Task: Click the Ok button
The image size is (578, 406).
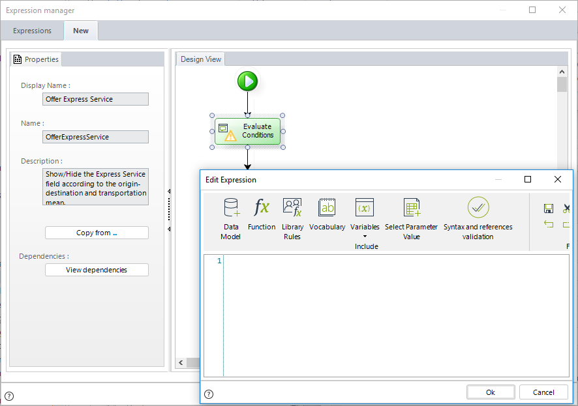Action: (491, 392)
